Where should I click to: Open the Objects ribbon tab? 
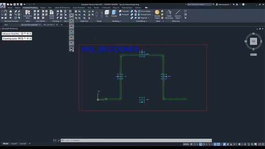(x=17, y=8)
